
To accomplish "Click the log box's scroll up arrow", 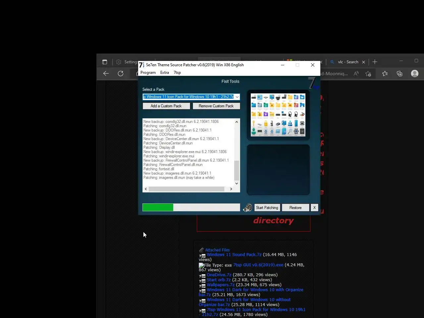I will pos(237,122).
